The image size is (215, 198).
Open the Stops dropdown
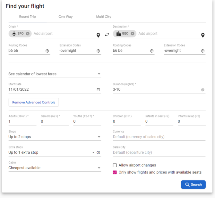[x=55, y=137]
